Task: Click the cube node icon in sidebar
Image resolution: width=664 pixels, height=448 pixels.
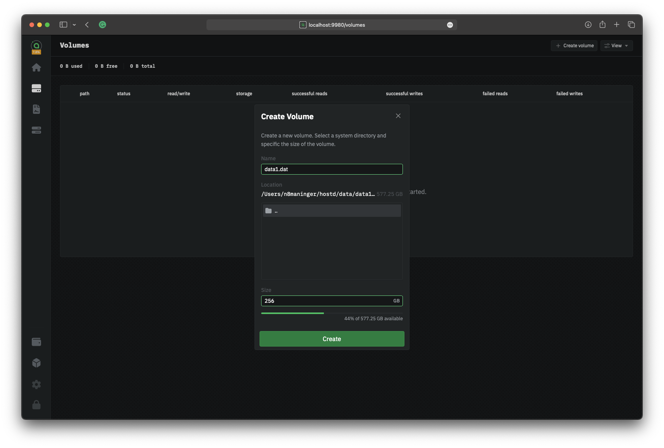Action: [x=36, y=363]
